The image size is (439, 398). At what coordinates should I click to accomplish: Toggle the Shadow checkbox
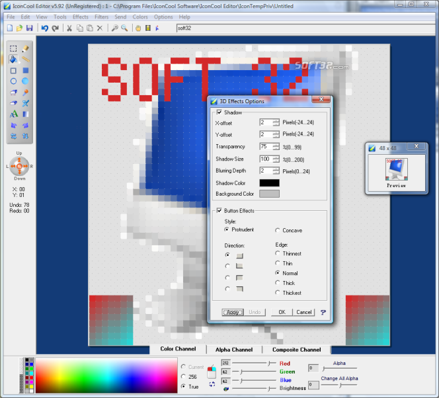[x=219, y=112]
